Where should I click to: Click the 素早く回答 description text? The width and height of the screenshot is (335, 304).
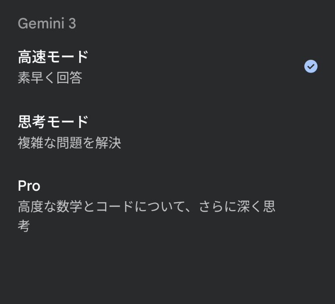(x=50, y=78)
